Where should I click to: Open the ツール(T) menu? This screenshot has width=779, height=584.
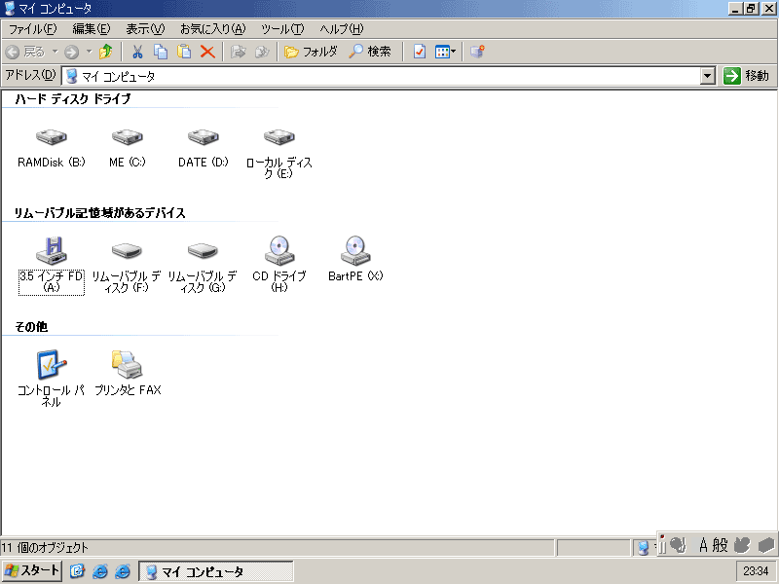[x=282, y=29]
